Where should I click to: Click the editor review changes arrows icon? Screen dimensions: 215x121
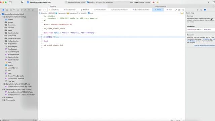point(176,10)
